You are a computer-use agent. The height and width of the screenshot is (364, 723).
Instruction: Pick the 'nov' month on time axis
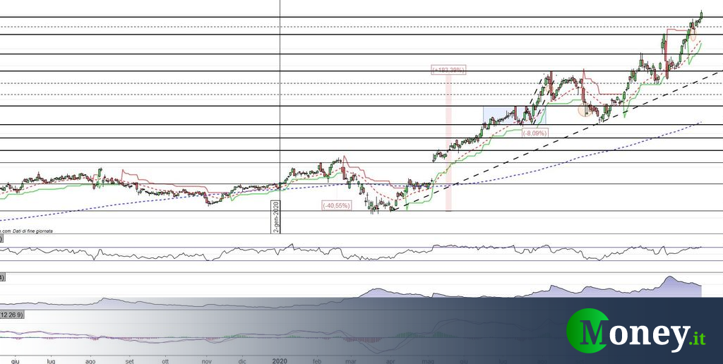206,360
